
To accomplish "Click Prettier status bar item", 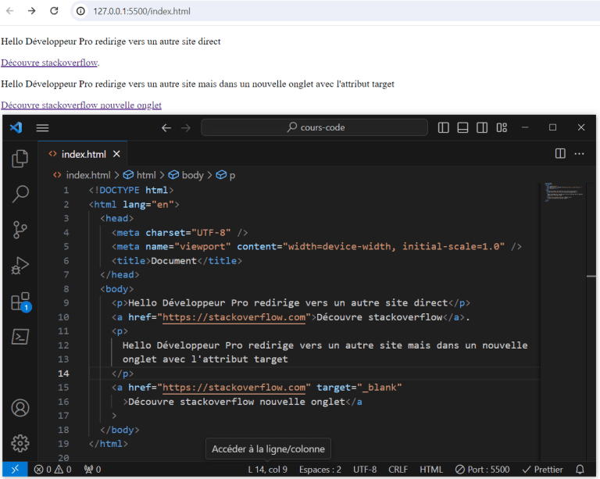I will (543, 470).
